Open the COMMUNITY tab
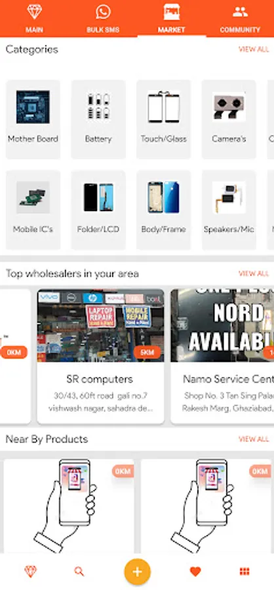 240,18
